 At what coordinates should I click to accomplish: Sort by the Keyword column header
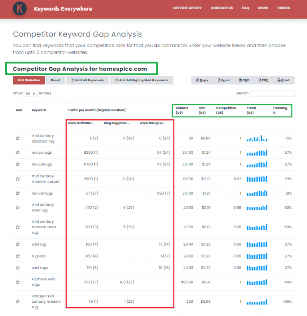click(39, 110)
